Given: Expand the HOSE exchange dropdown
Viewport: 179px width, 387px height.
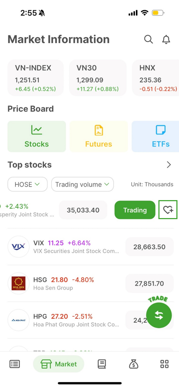Looking at the screenshot, I should pos(28,184).
